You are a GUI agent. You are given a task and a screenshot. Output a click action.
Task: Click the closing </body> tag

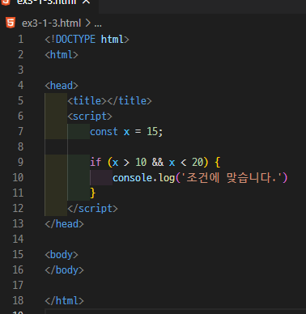tap(64, 269)
